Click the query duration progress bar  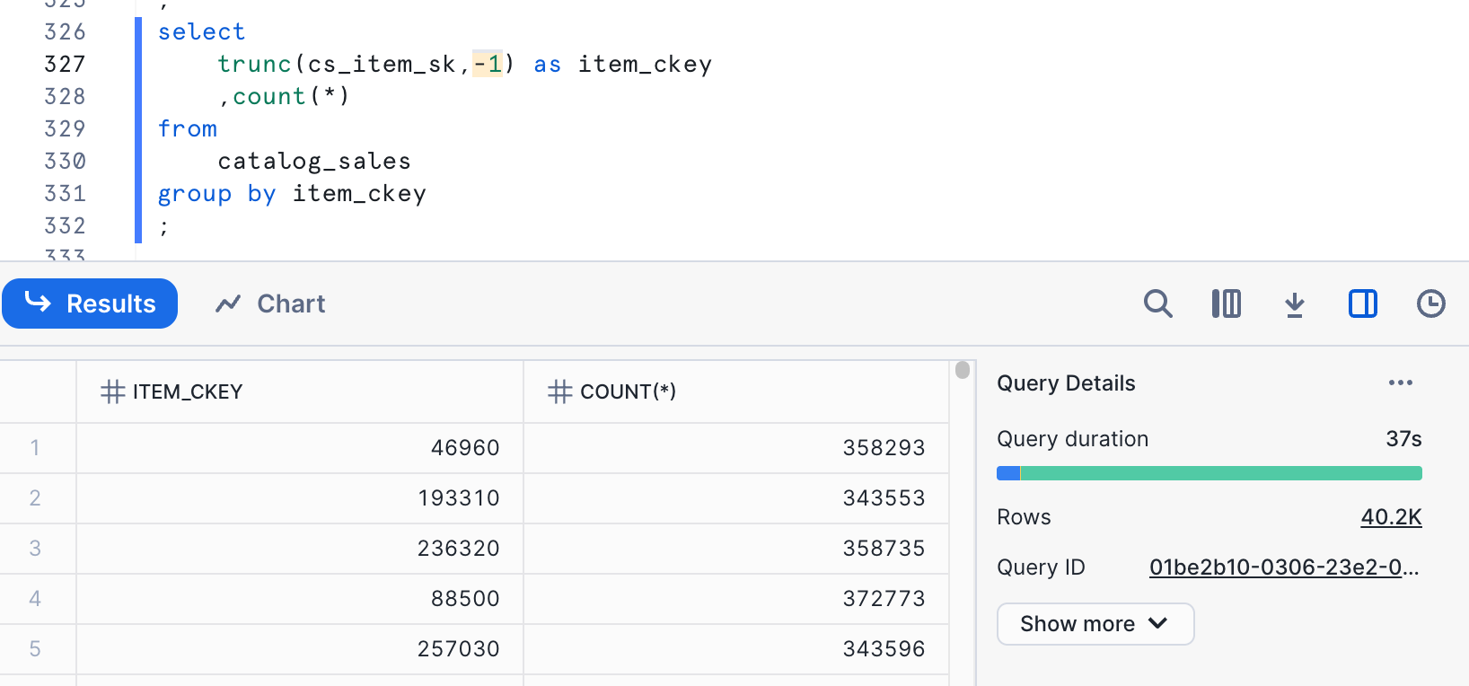(1209, 473)
